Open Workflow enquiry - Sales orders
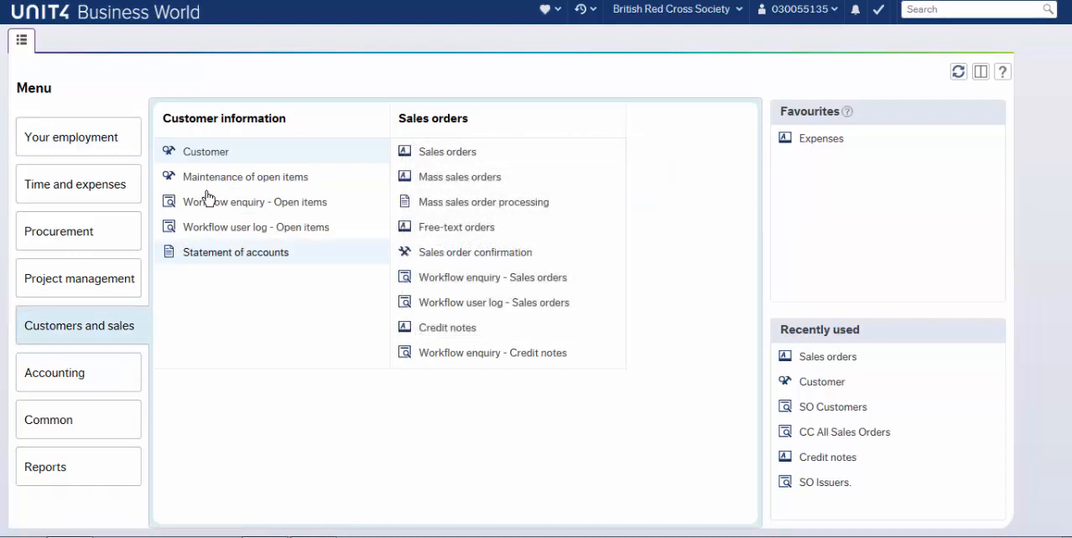Image resolution: width=1072 pixels, height=538 pixels. tap(492, 277)
